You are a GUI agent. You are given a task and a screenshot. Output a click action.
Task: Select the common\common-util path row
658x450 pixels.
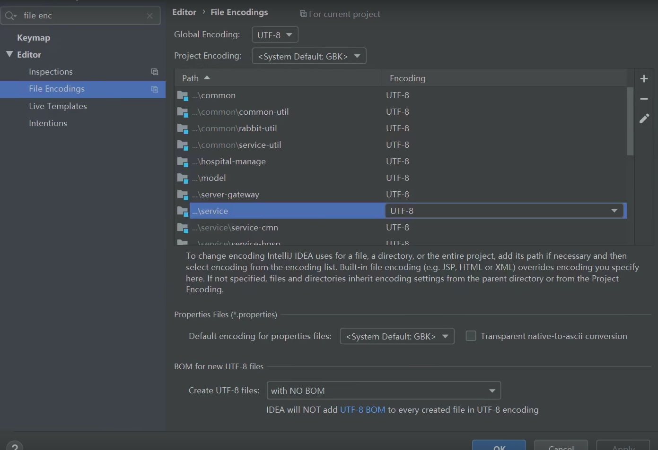(401, 112)
